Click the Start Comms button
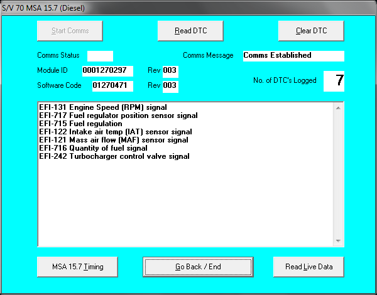 [70, 31]
